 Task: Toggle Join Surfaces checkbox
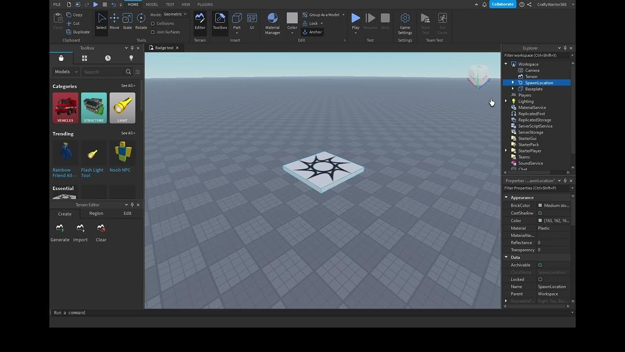pyautogui.click(x=153, y=32)
